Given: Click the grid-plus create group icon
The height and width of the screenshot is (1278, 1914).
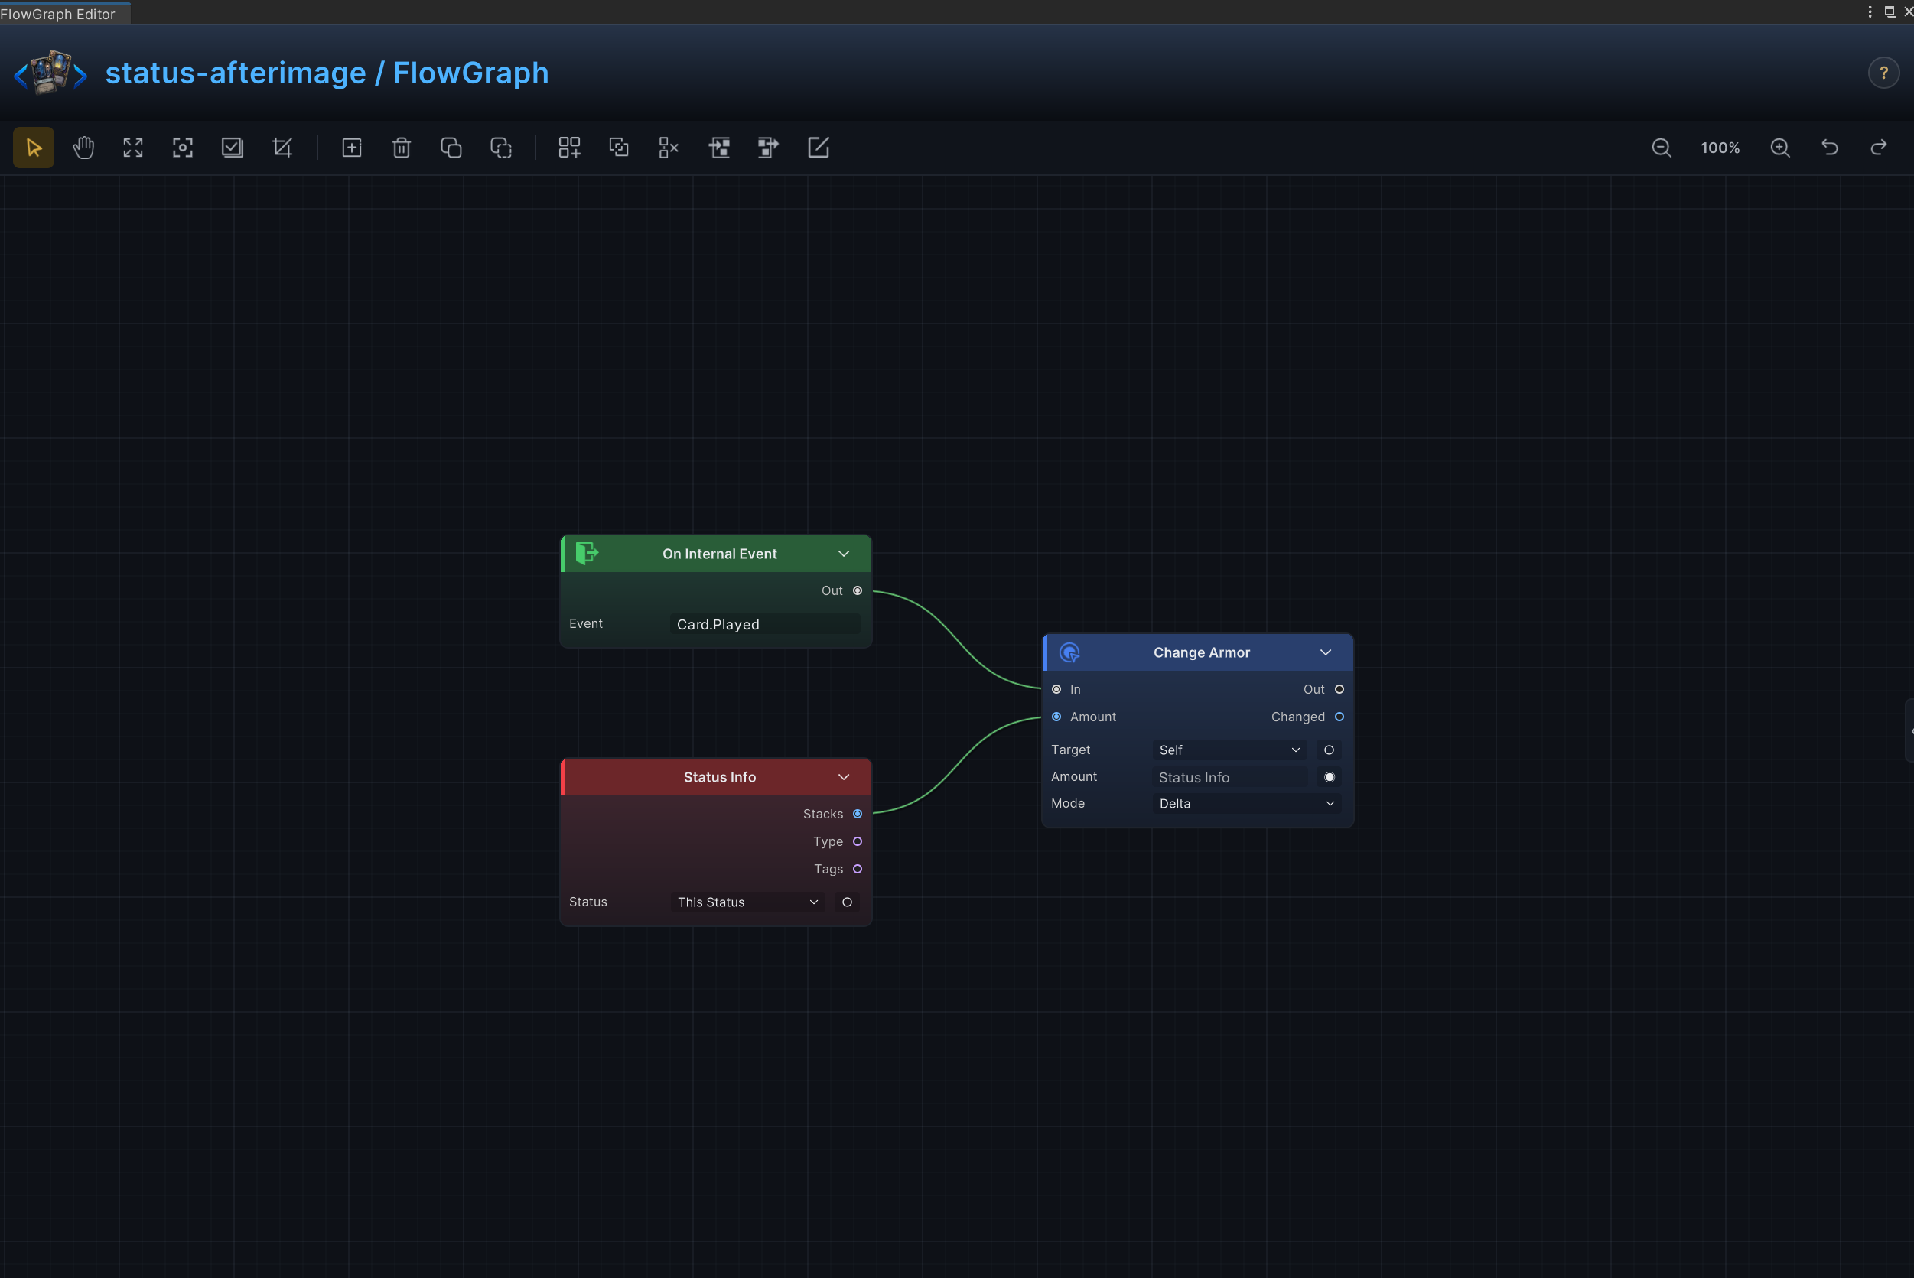Looking at the screenshot, I should pos(569,148).
